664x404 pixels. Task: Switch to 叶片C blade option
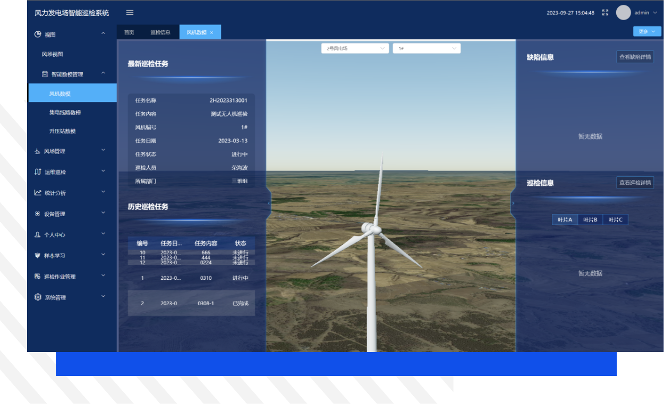point(616,220)
